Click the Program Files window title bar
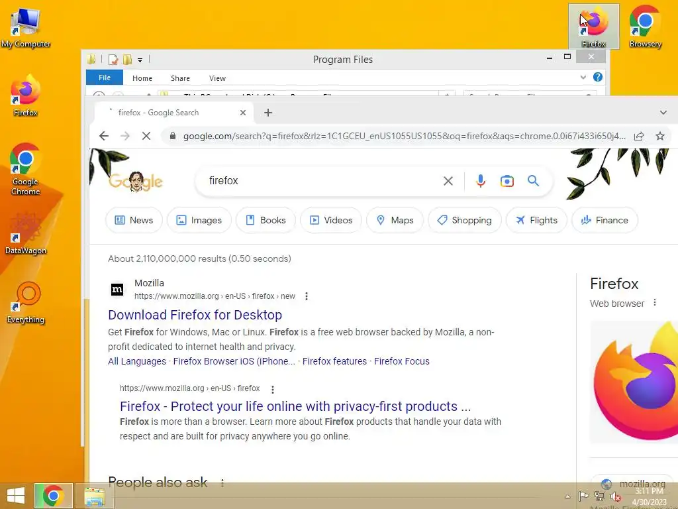 coord(342,59)
